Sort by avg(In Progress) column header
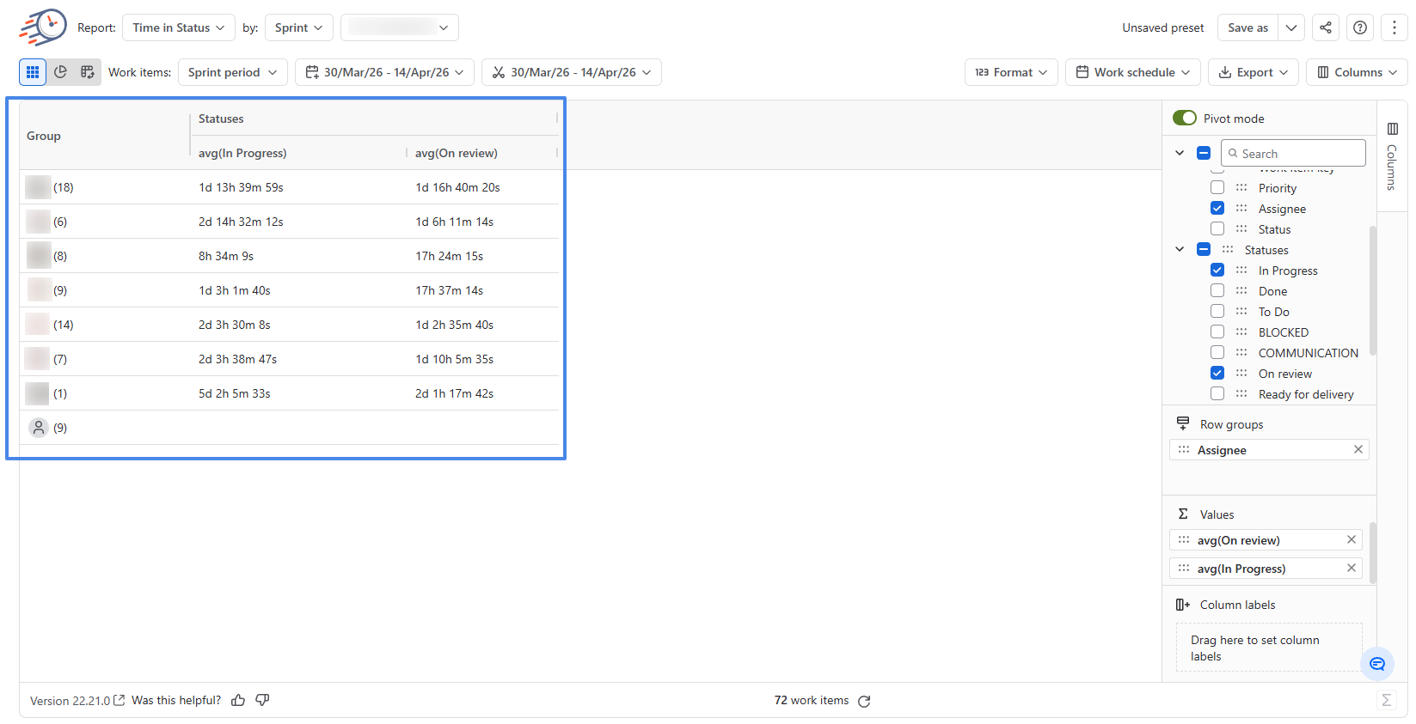 242,153
